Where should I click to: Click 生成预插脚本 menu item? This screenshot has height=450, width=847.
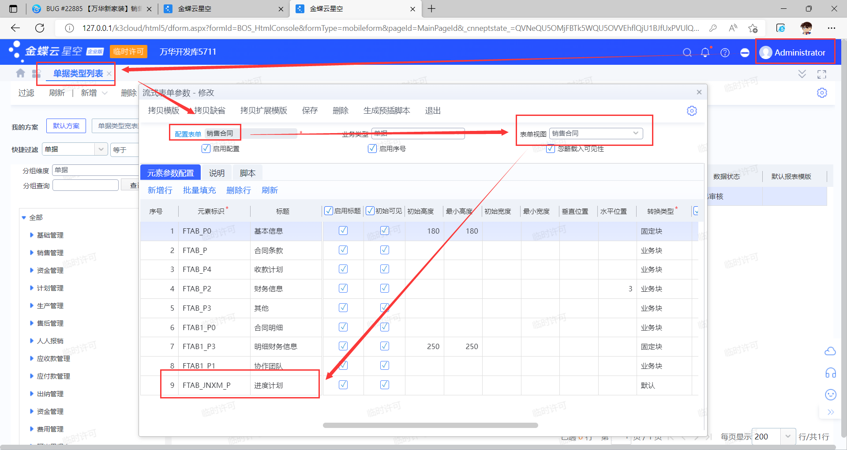pos(386,111)
